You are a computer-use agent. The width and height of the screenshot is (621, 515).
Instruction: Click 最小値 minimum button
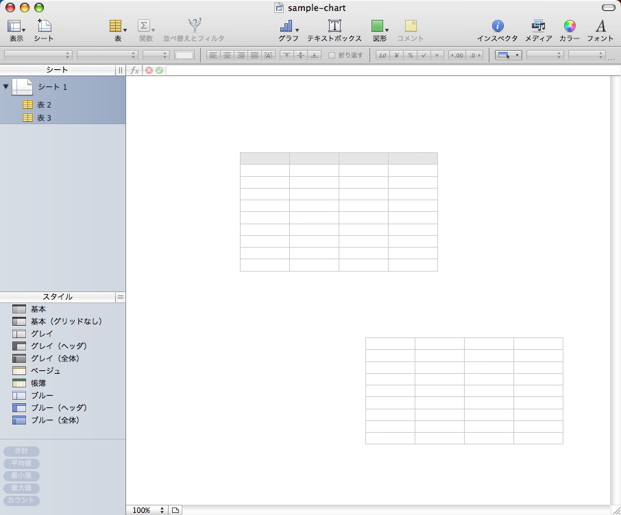[x=21, y=476]
